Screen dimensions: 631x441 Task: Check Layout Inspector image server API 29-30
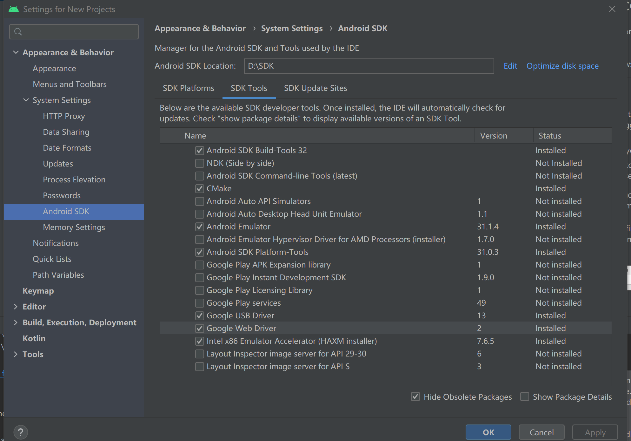(199, 354)
